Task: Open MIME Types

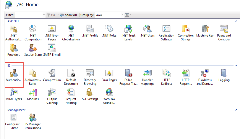Action: (14, 94)
